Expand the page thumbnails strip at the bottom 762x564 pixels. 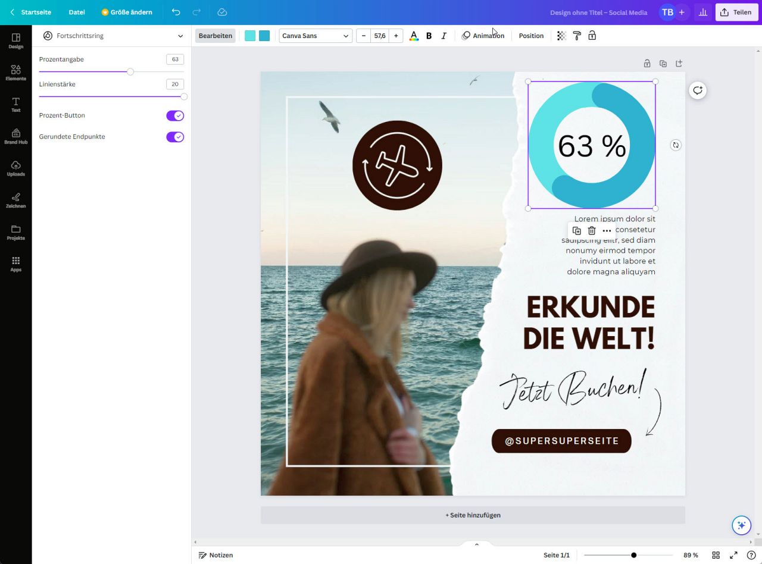click(x=476, y=544)
